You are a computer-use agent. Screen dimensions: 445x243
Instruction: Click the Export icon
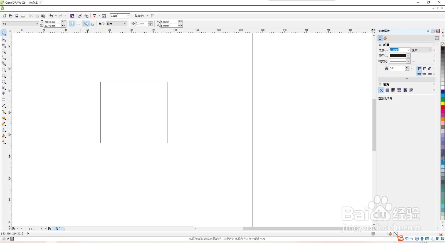(x=86, y=16)
